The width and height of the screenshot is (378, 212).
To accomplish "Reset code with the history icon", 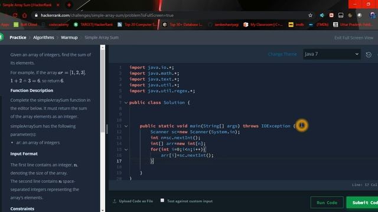I will pyautogui.click(x=369, y=55).
